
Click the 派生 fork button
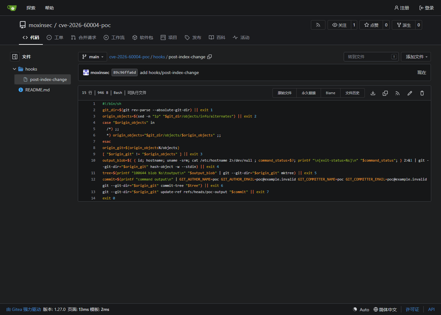pos(404,25)
